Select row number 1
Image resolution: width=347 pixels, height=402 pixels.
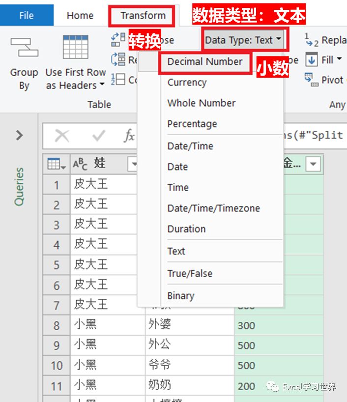[x=57, y=185]
